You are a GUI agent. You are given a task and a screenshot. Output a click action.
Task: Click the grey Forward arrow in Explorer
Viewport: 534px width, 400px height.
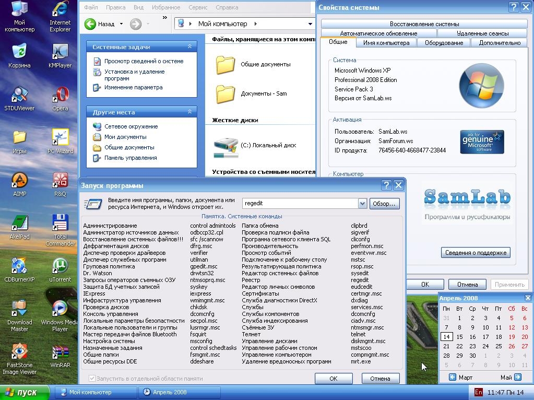pyautogui.click(x=136, y=24)
